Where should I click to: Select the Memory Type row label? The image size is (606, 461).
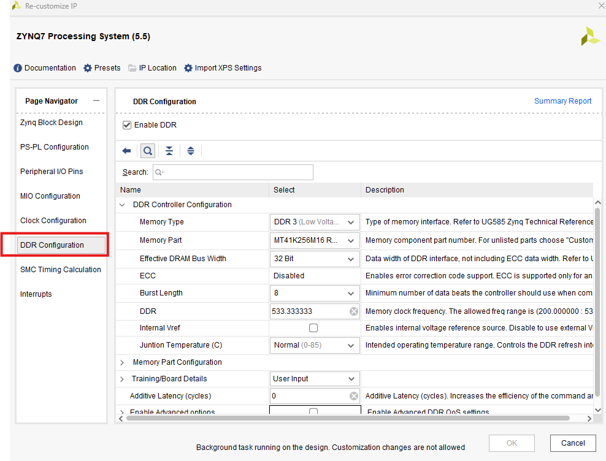point(161,222)
